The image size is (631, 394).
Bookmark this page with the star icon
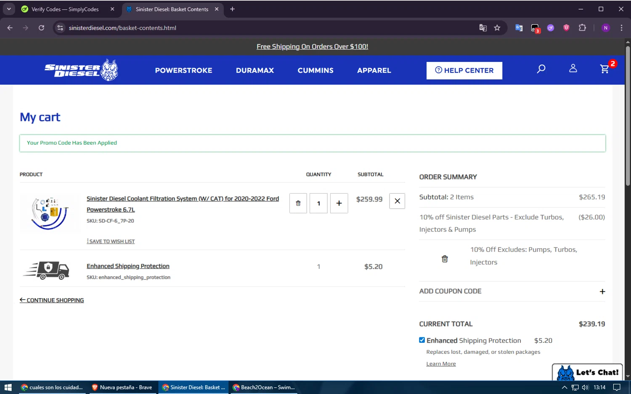click(x=497, y=28)
